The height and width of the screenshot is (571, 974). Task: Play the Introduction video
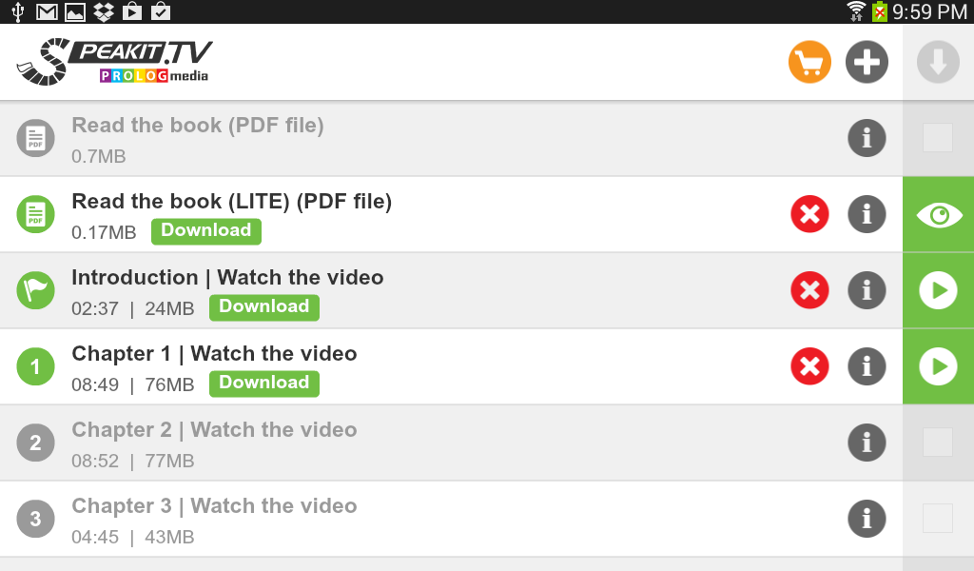point(938,290)
